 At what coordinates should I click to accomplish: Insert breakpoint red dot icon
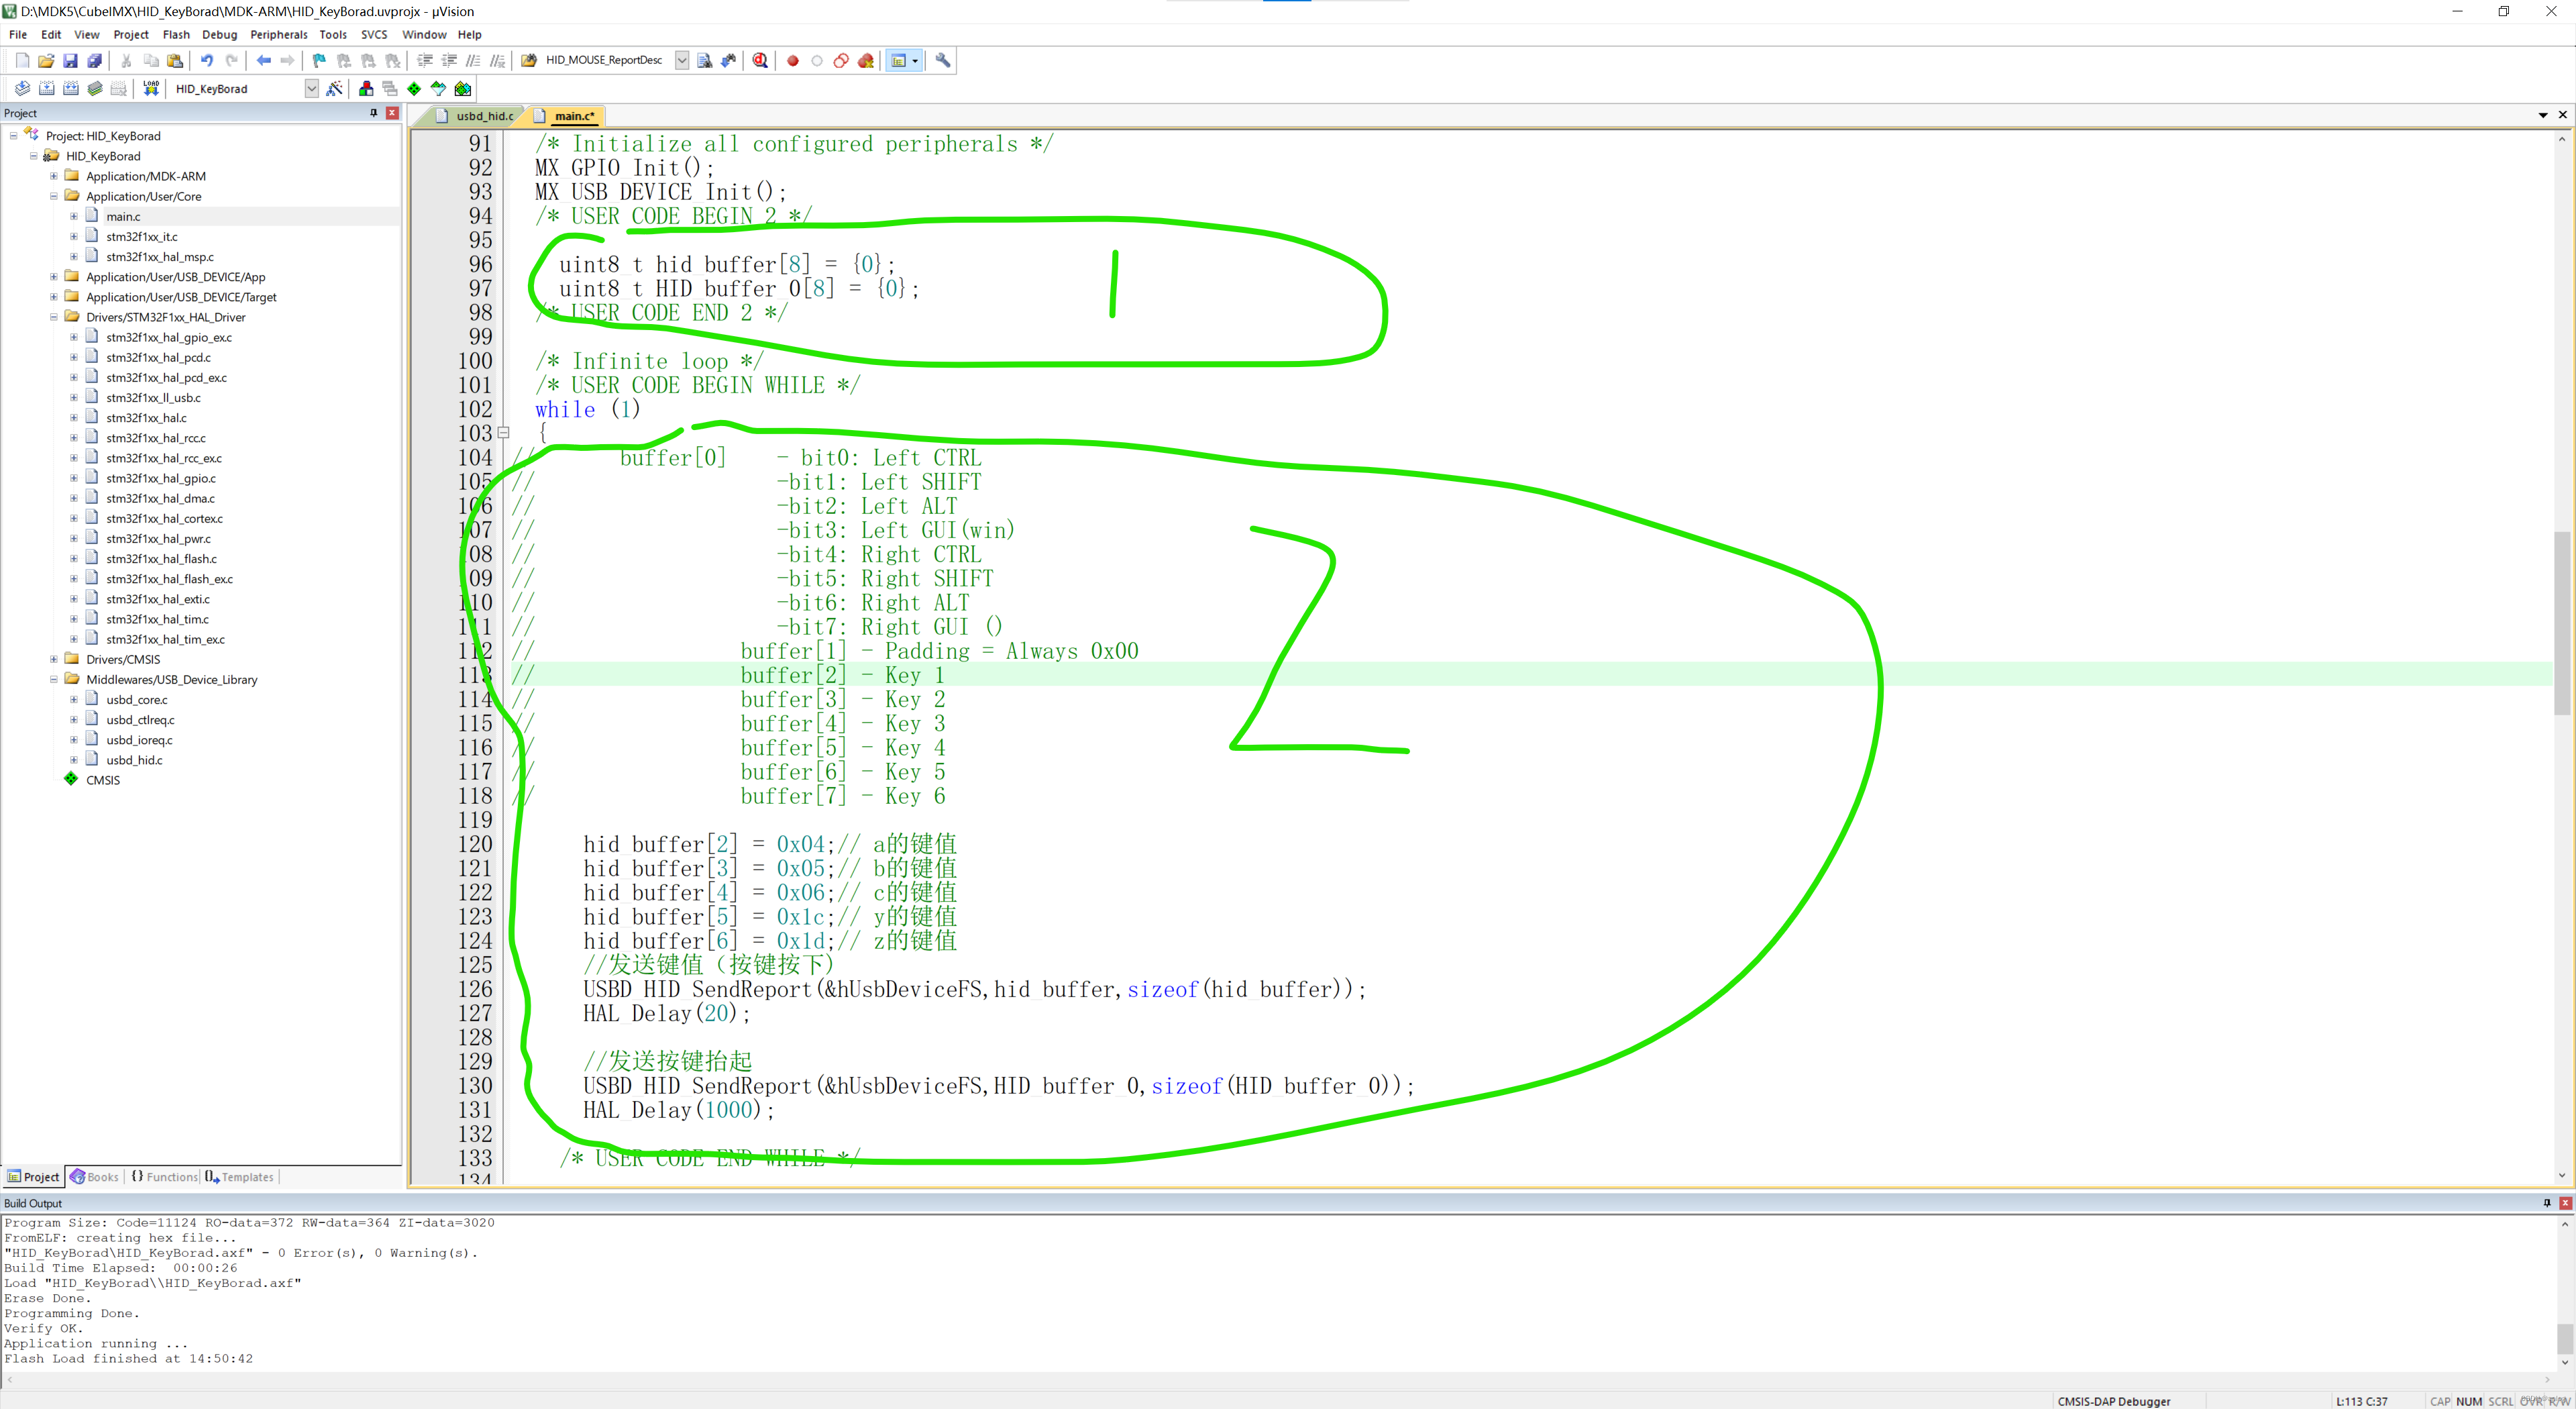(793, 61)
